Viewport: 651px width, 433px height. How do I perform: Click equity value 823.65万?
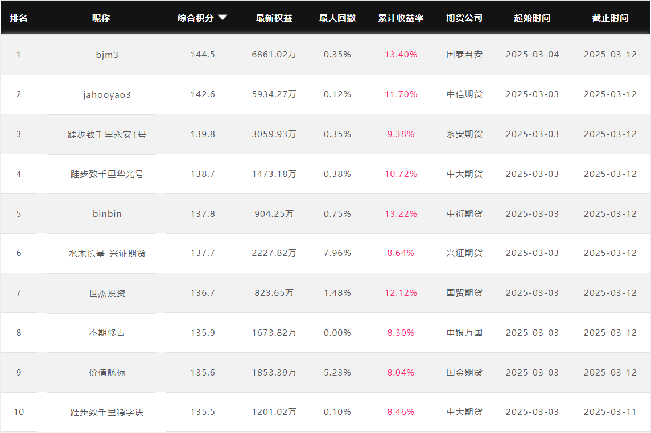point(274,292)
